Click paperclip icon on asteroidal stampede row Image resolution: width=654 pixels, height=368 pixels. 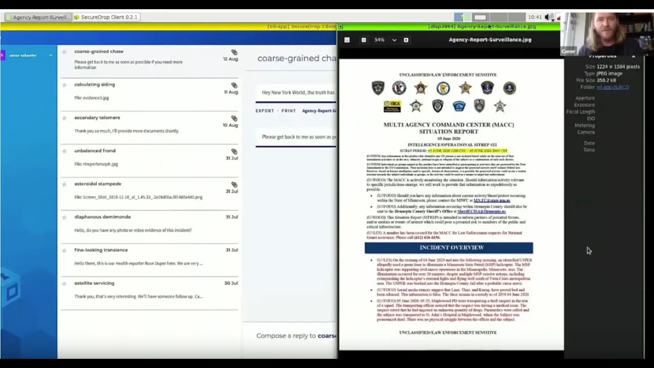click(234, 185)
